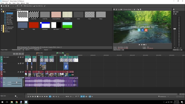Expand the GPU Accelerated folder
Screen dimensions: 185x104
[x=2, y=29]
